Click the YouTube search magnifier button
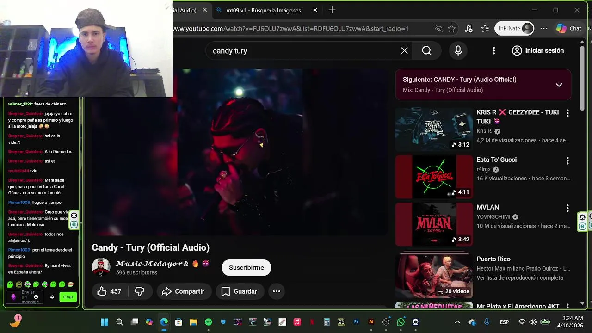 (x=427, y=51)
